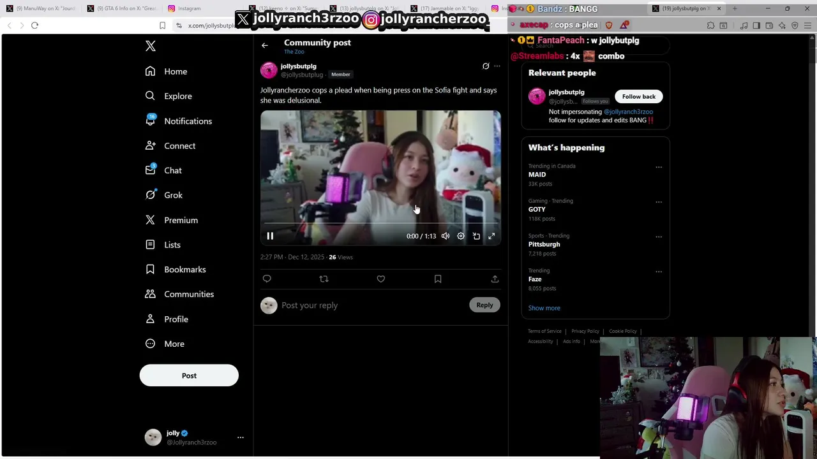Viewport: 817px width, 459px height.
Task: Open the GOTY trending topic
Action: 537,209
